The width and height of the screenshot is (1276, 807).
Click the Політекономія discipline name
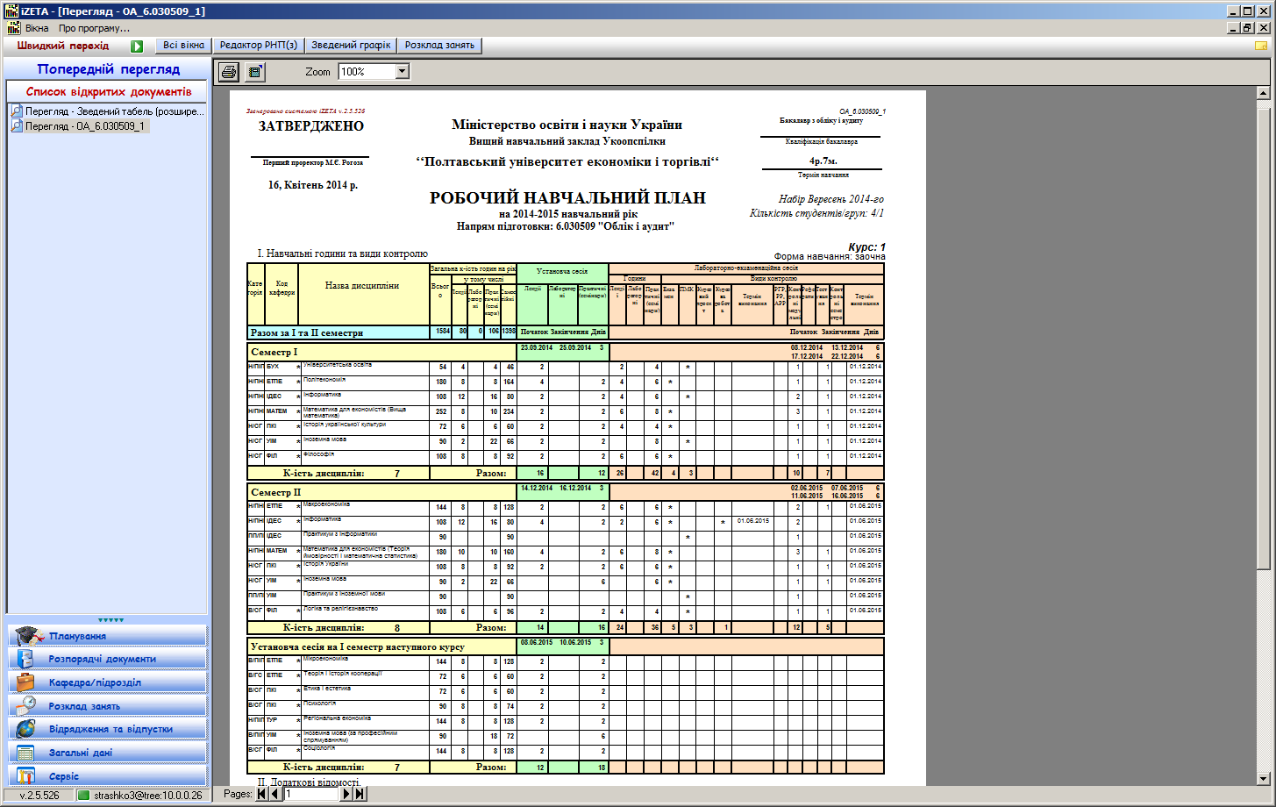click(324, 380)
